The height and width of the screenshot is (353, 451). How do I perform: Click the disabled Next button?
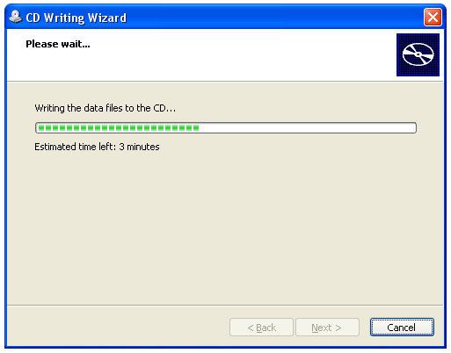tap(327, 328)
